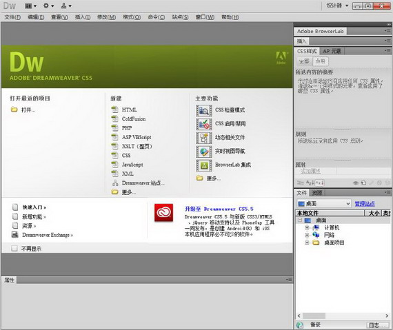Open the 新增功能 link
This screenshot has width=393, height=330.
click(x=34, y=216)
